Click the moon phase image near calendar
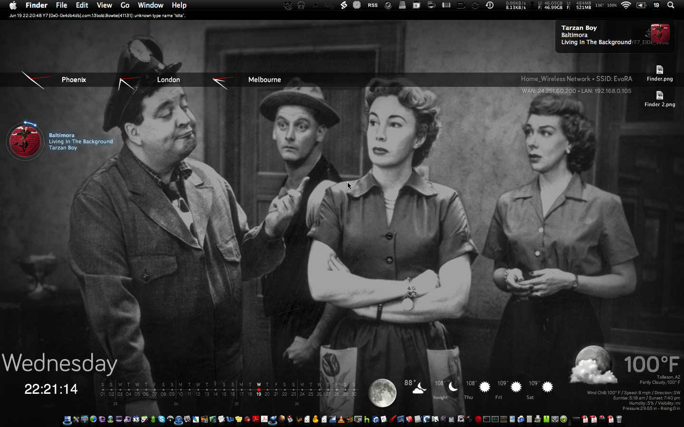This screenshot has width=684, height=427. [x=382, y=393]
